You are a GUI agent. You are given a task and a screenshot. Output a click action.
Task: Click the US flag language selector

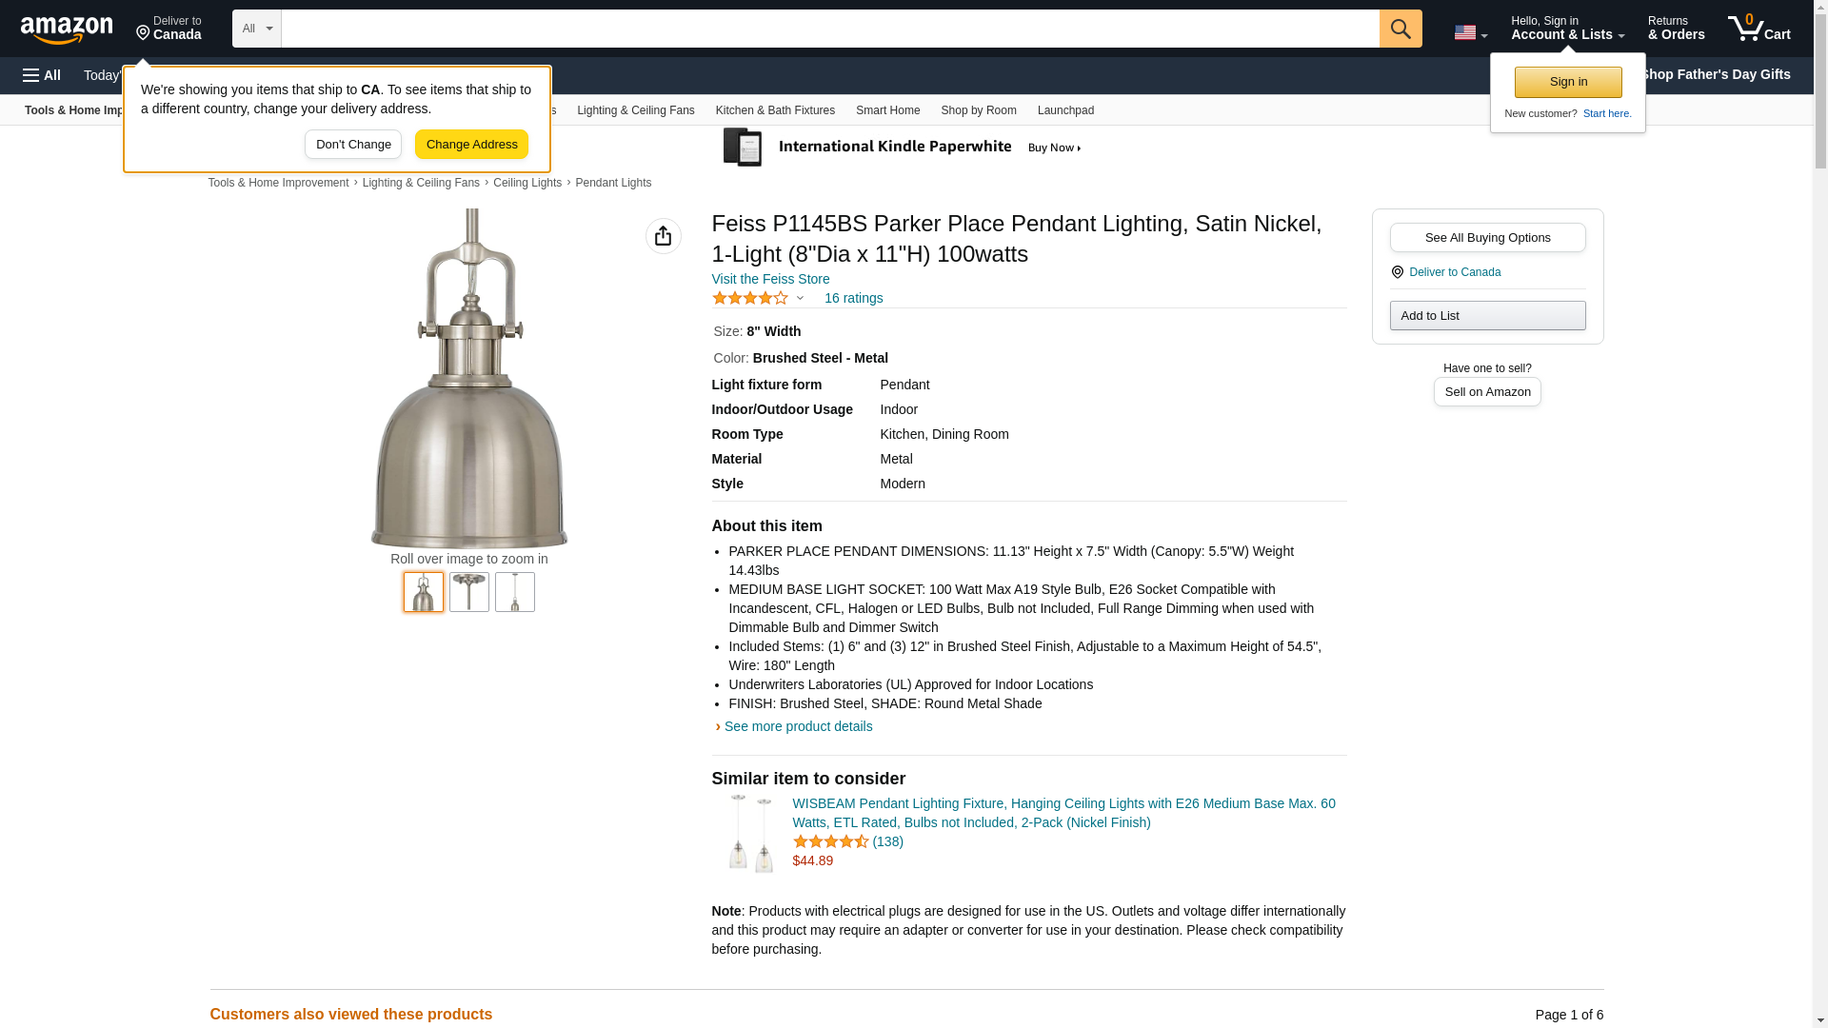1469,32
